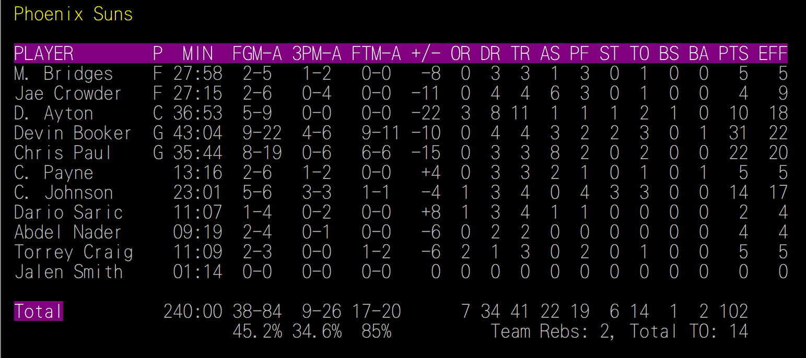Click Chris Paul's name
This screenshot has width=806, height=358.
coord(63,153)
